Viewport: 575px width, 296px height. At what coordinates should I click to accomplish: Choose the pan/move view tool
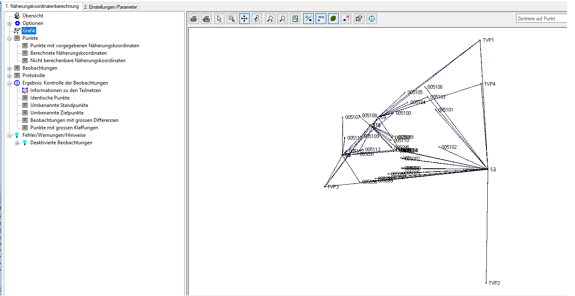click(x=244, y=19)
